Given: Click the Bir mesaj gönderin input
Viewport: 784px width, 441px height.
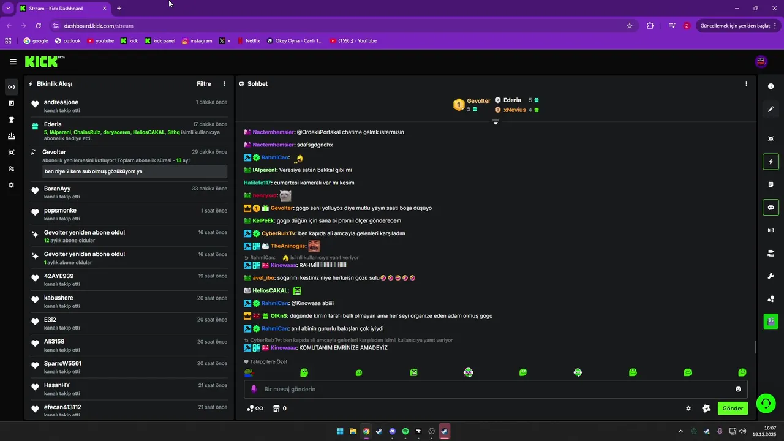Looking at the screenshot, I should point(496,389).
